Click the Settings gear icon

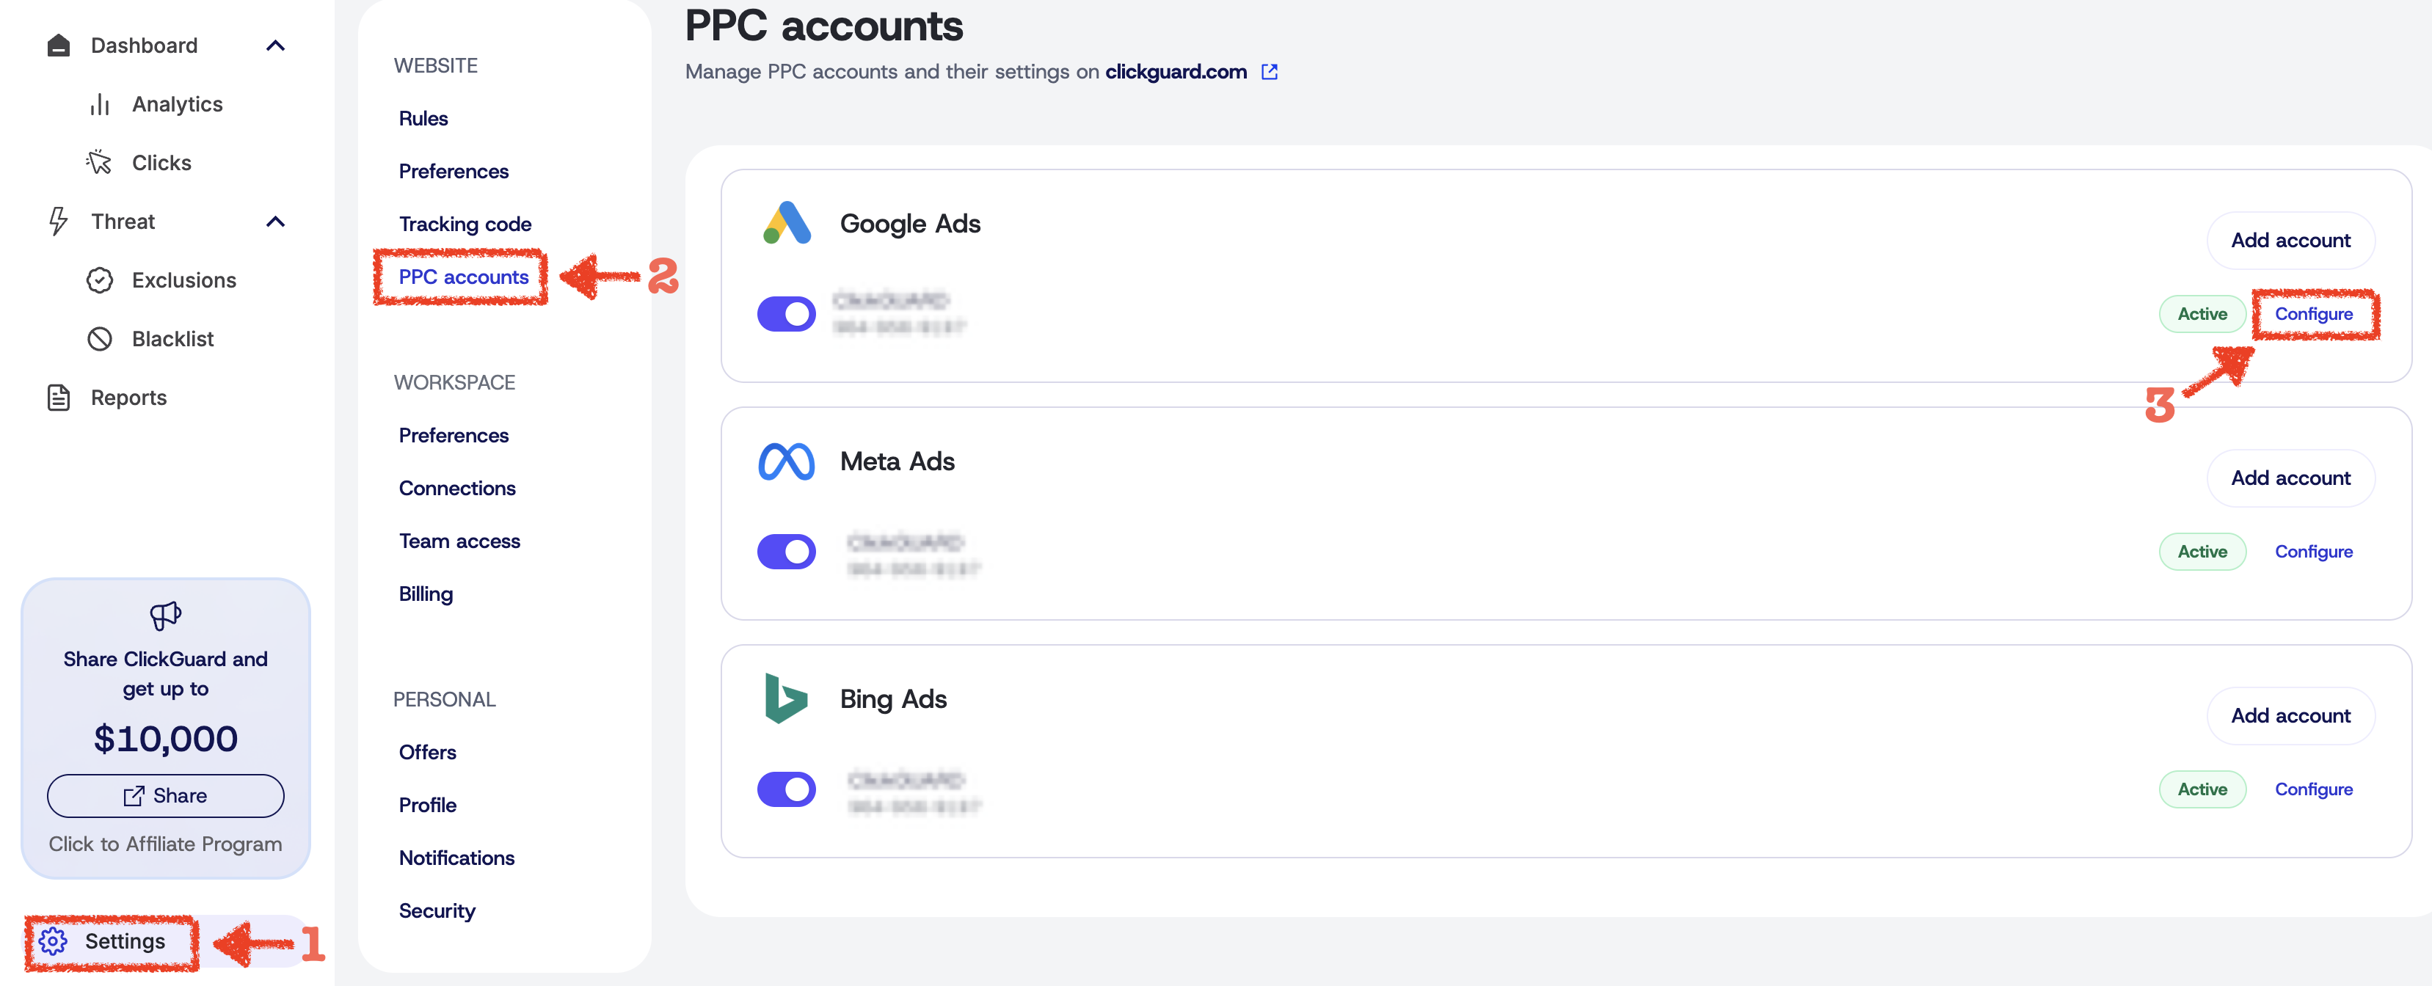tap(54, 941)
